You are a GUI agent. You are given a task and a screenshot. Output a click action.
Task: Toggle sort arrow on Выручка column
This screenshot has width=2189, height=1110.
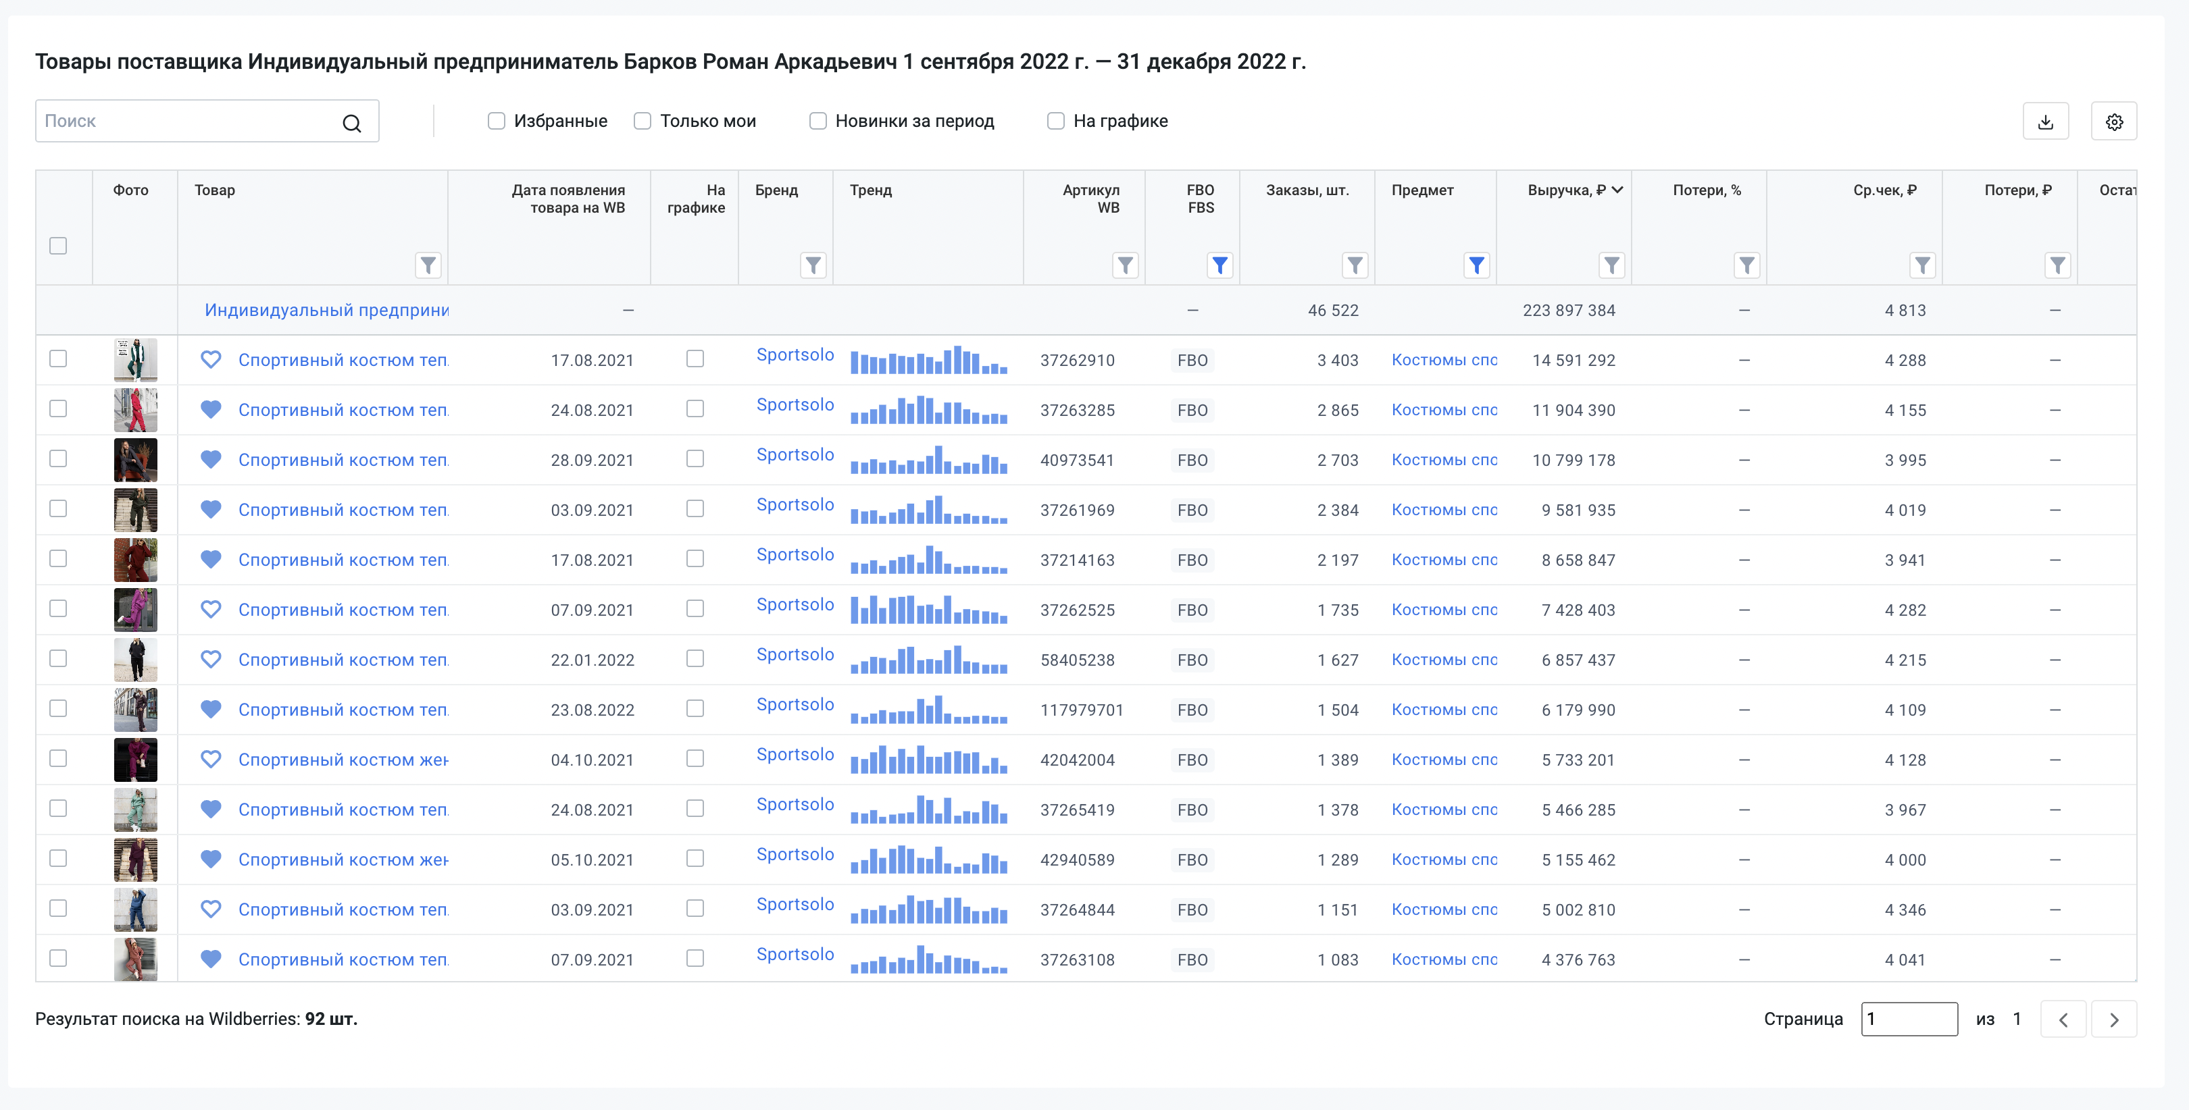[1617, 190]
